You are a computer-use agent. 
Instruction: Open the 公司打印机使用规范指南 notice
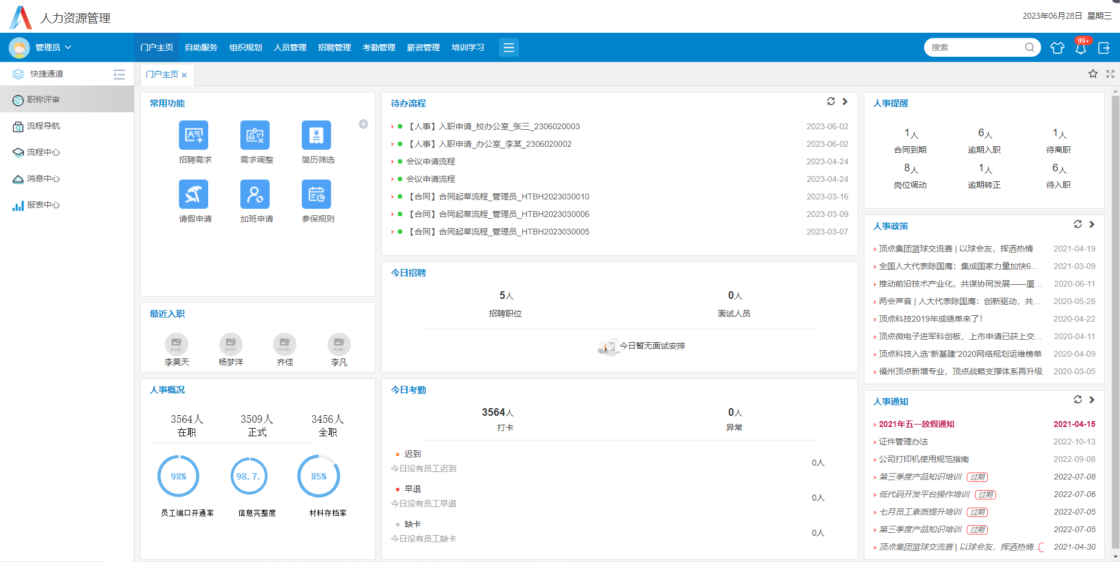click(924, 459)
